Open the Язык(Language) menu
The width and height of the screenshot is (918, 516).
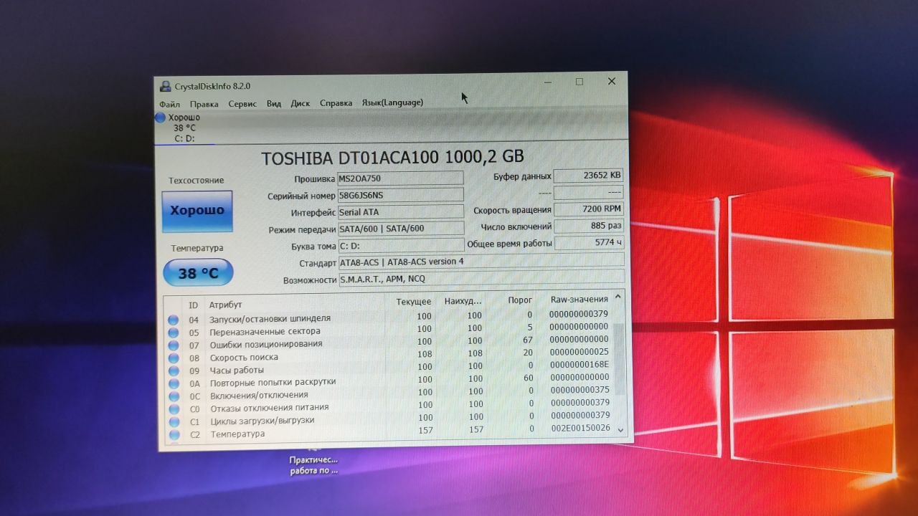click(392, 102)
